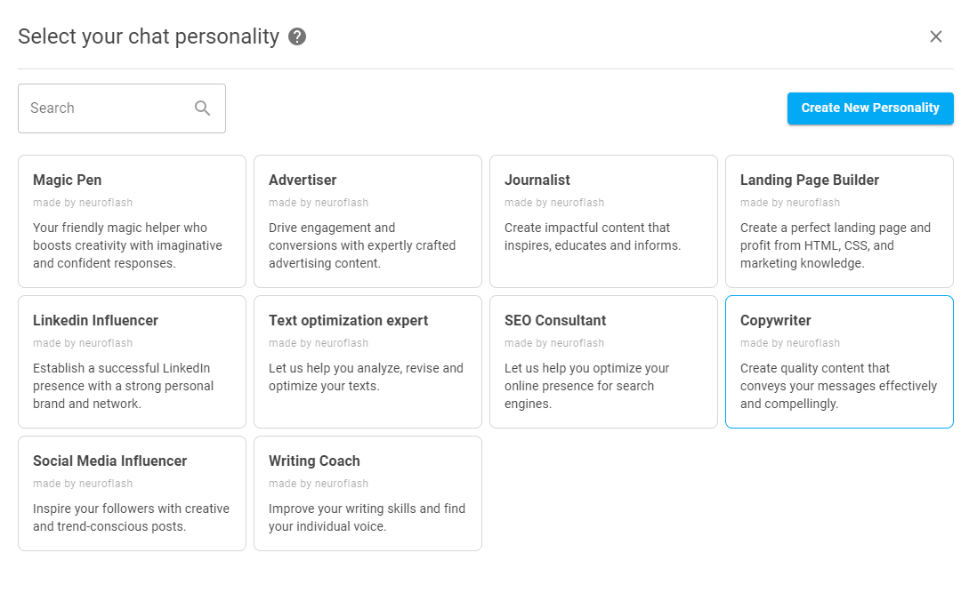Viewport: 969px width, 609px height.
Task: Click the help question mark icon
Action: pyautogui.click(x=297, y=36)
